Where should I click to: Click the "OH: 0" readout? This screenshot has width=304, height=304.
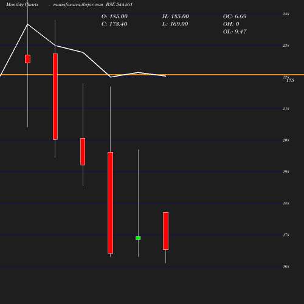231,24
